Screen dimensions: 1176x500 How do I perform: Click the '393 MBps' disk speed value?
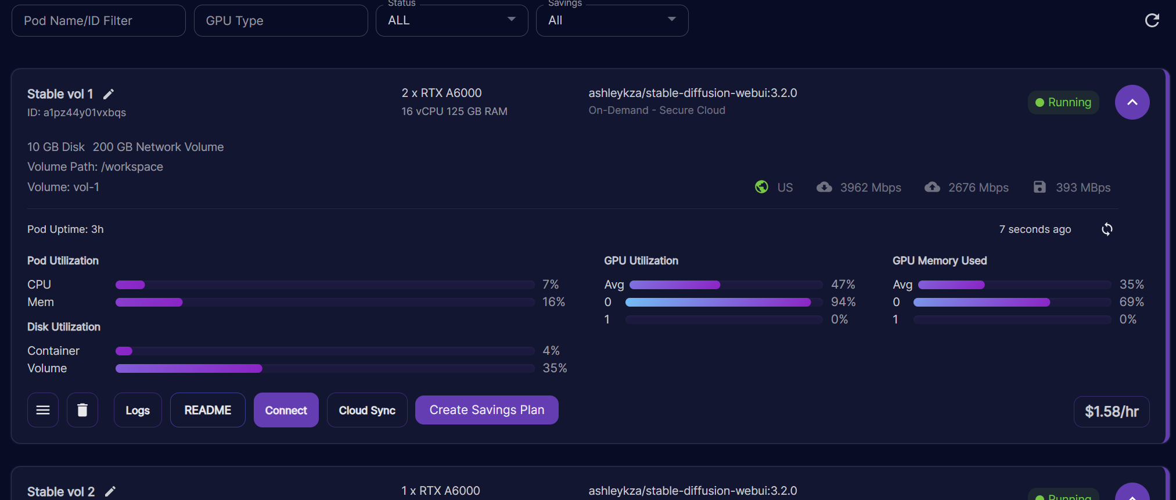1083,188
